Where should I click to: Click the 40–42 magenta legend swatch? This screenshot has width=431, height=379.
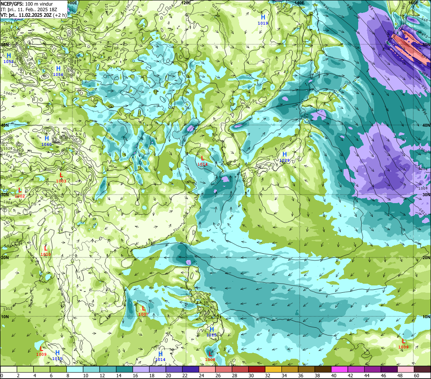[340, 369]
